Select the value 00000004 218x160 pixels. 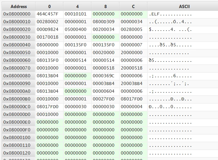click(x=131, y=107)
